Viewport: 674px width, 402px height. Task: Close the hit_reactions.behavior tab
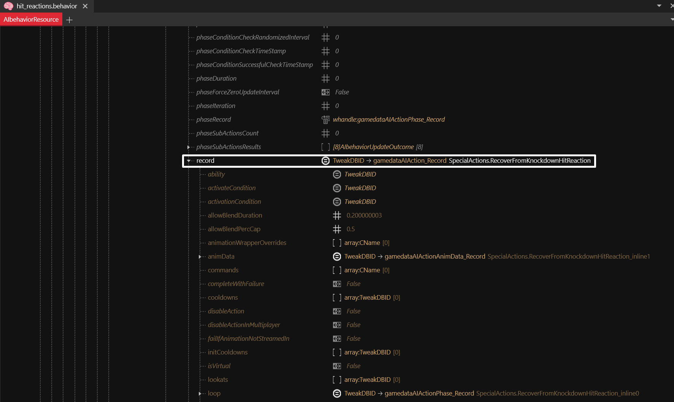(85, 6)
